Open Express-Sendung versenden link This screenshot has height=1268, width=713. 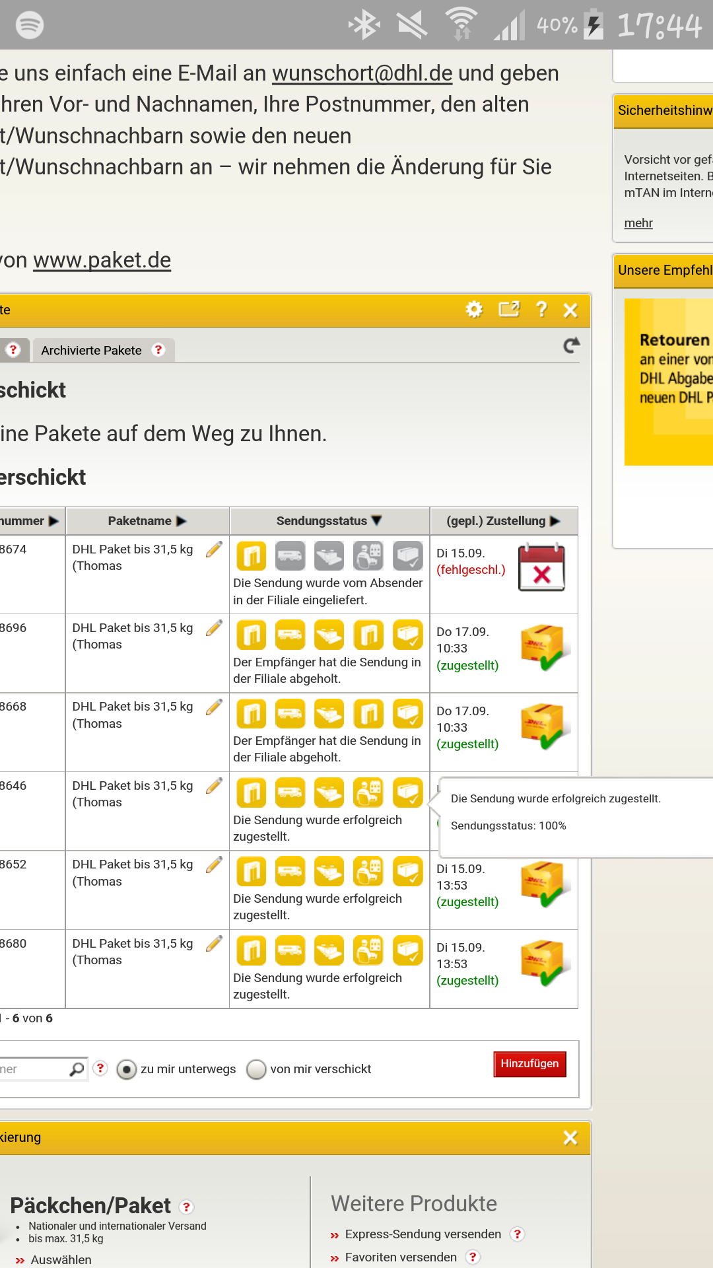click(423, 1234)
